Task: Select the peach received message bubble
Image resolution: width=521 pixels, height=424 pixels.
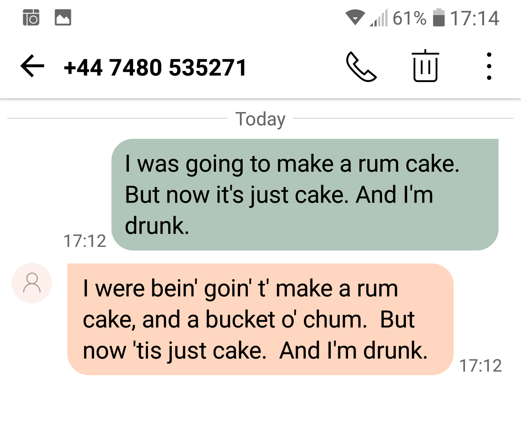Action: pyautogui.click(x=260, y=319)
